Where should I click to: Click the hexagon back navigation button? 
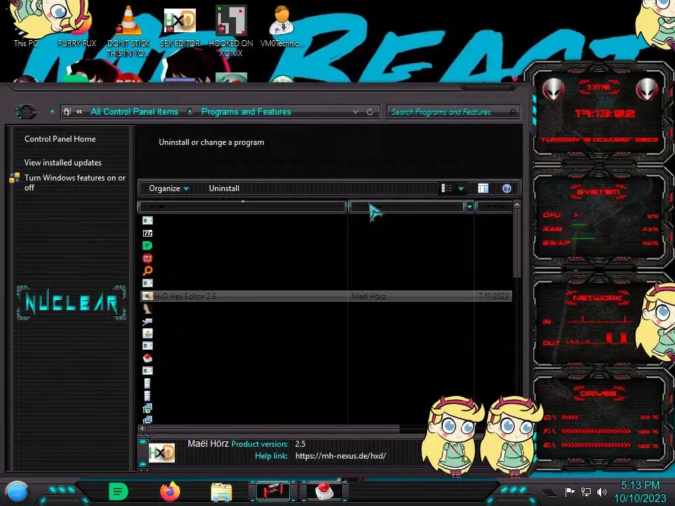(26, 112)
